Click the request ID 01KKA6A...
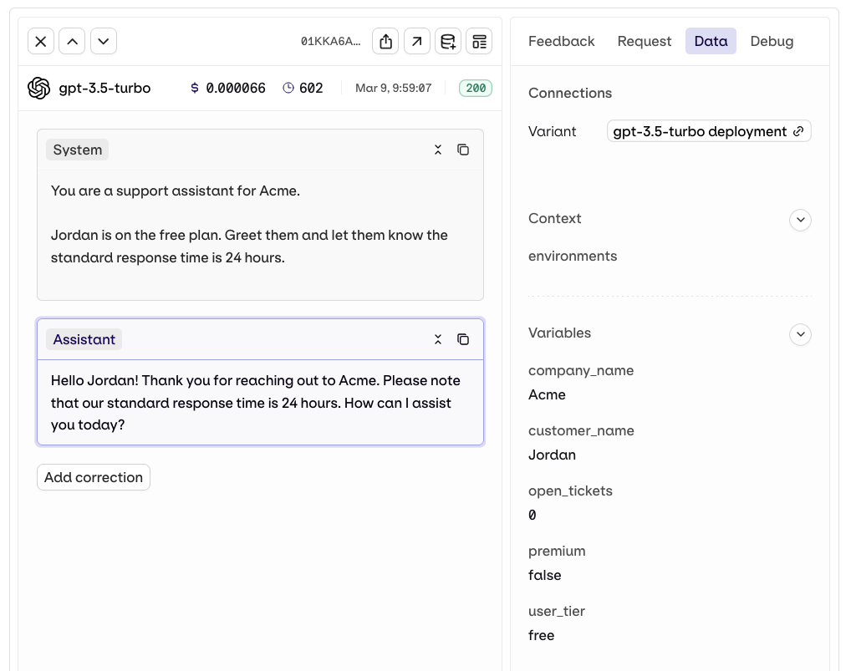 330,41
